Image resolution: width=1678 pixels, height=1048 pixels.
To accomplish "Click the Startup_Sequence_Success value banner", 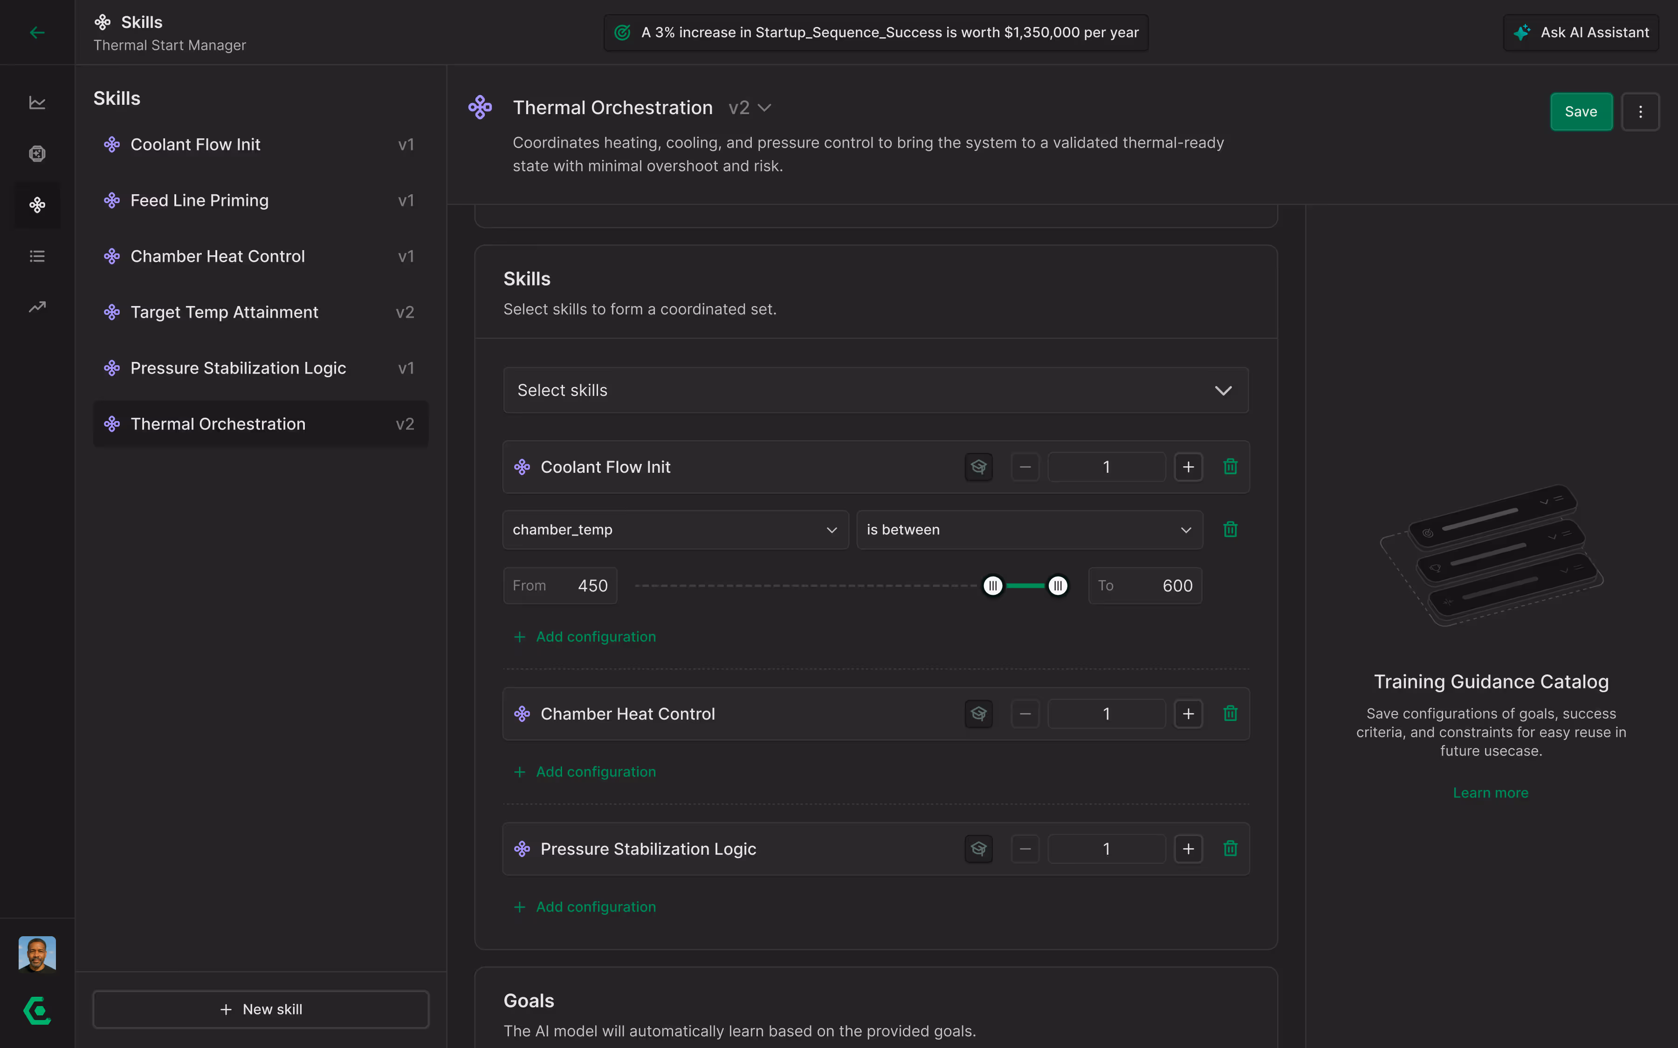I will coord(876,33).
